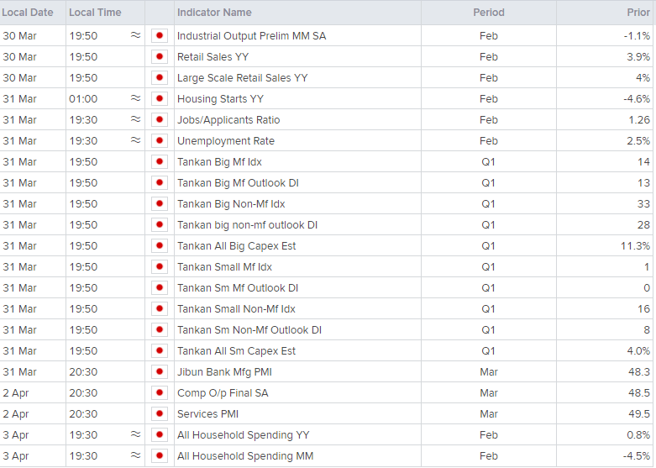Sort by the Indicator Name column header

click(x=214, y=13)
